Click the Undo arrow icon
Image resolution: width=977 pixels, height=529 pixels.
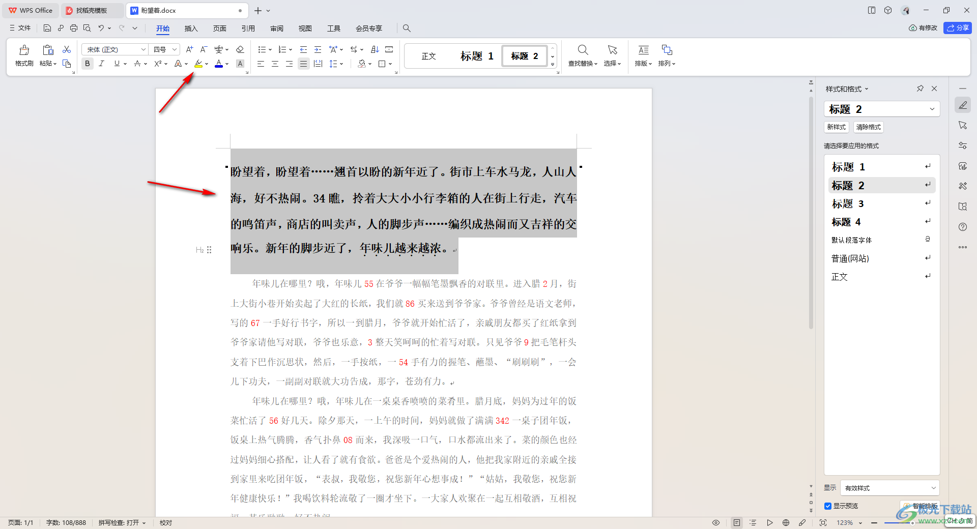[x=101, y=28]
